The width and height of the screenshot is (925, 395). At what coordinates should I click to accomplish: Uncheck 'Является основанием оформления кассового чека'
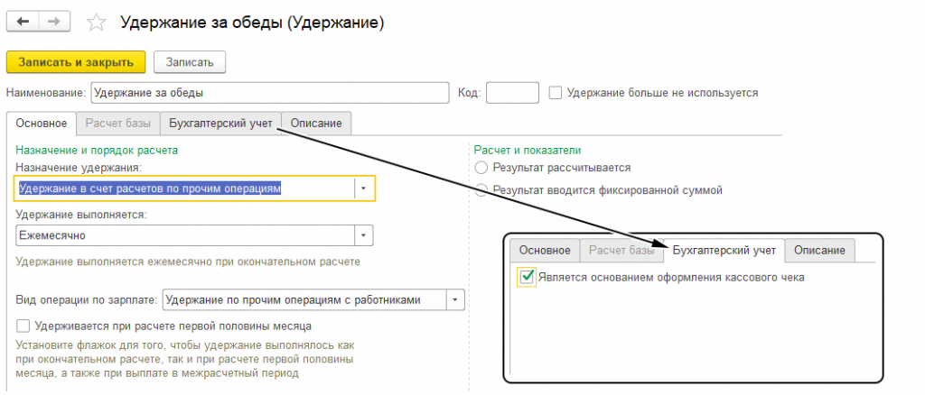click(528, 277)
